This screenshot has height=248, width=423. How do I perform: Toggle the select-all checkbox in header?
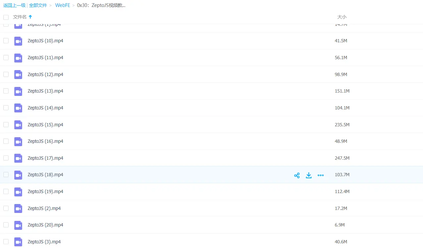coord(6,17)
